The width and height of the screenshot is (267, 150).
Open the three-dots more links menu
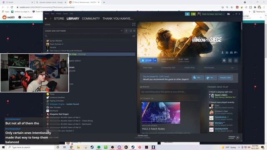tap(232, 67)
